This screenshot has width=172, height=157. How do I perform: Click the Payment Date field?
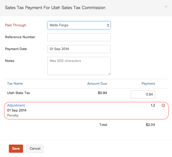(x=79, y=49)
